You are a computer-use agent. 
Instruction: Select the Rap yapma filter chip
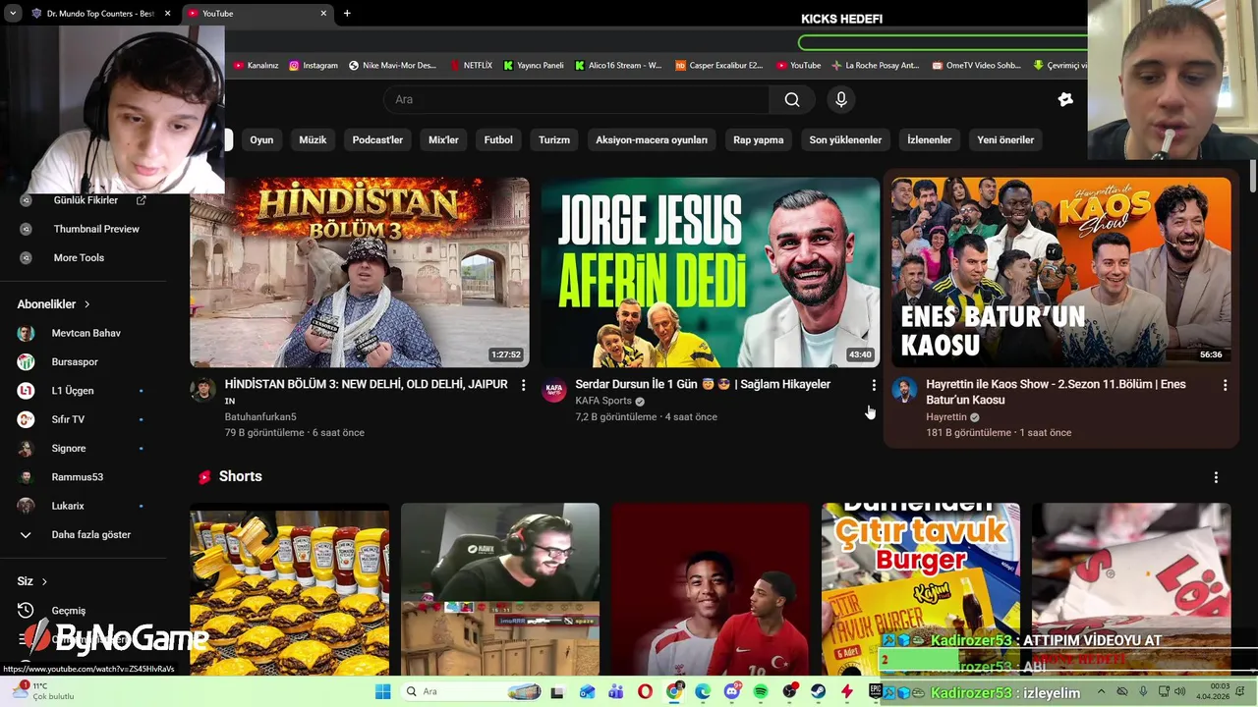pos(759,140)
